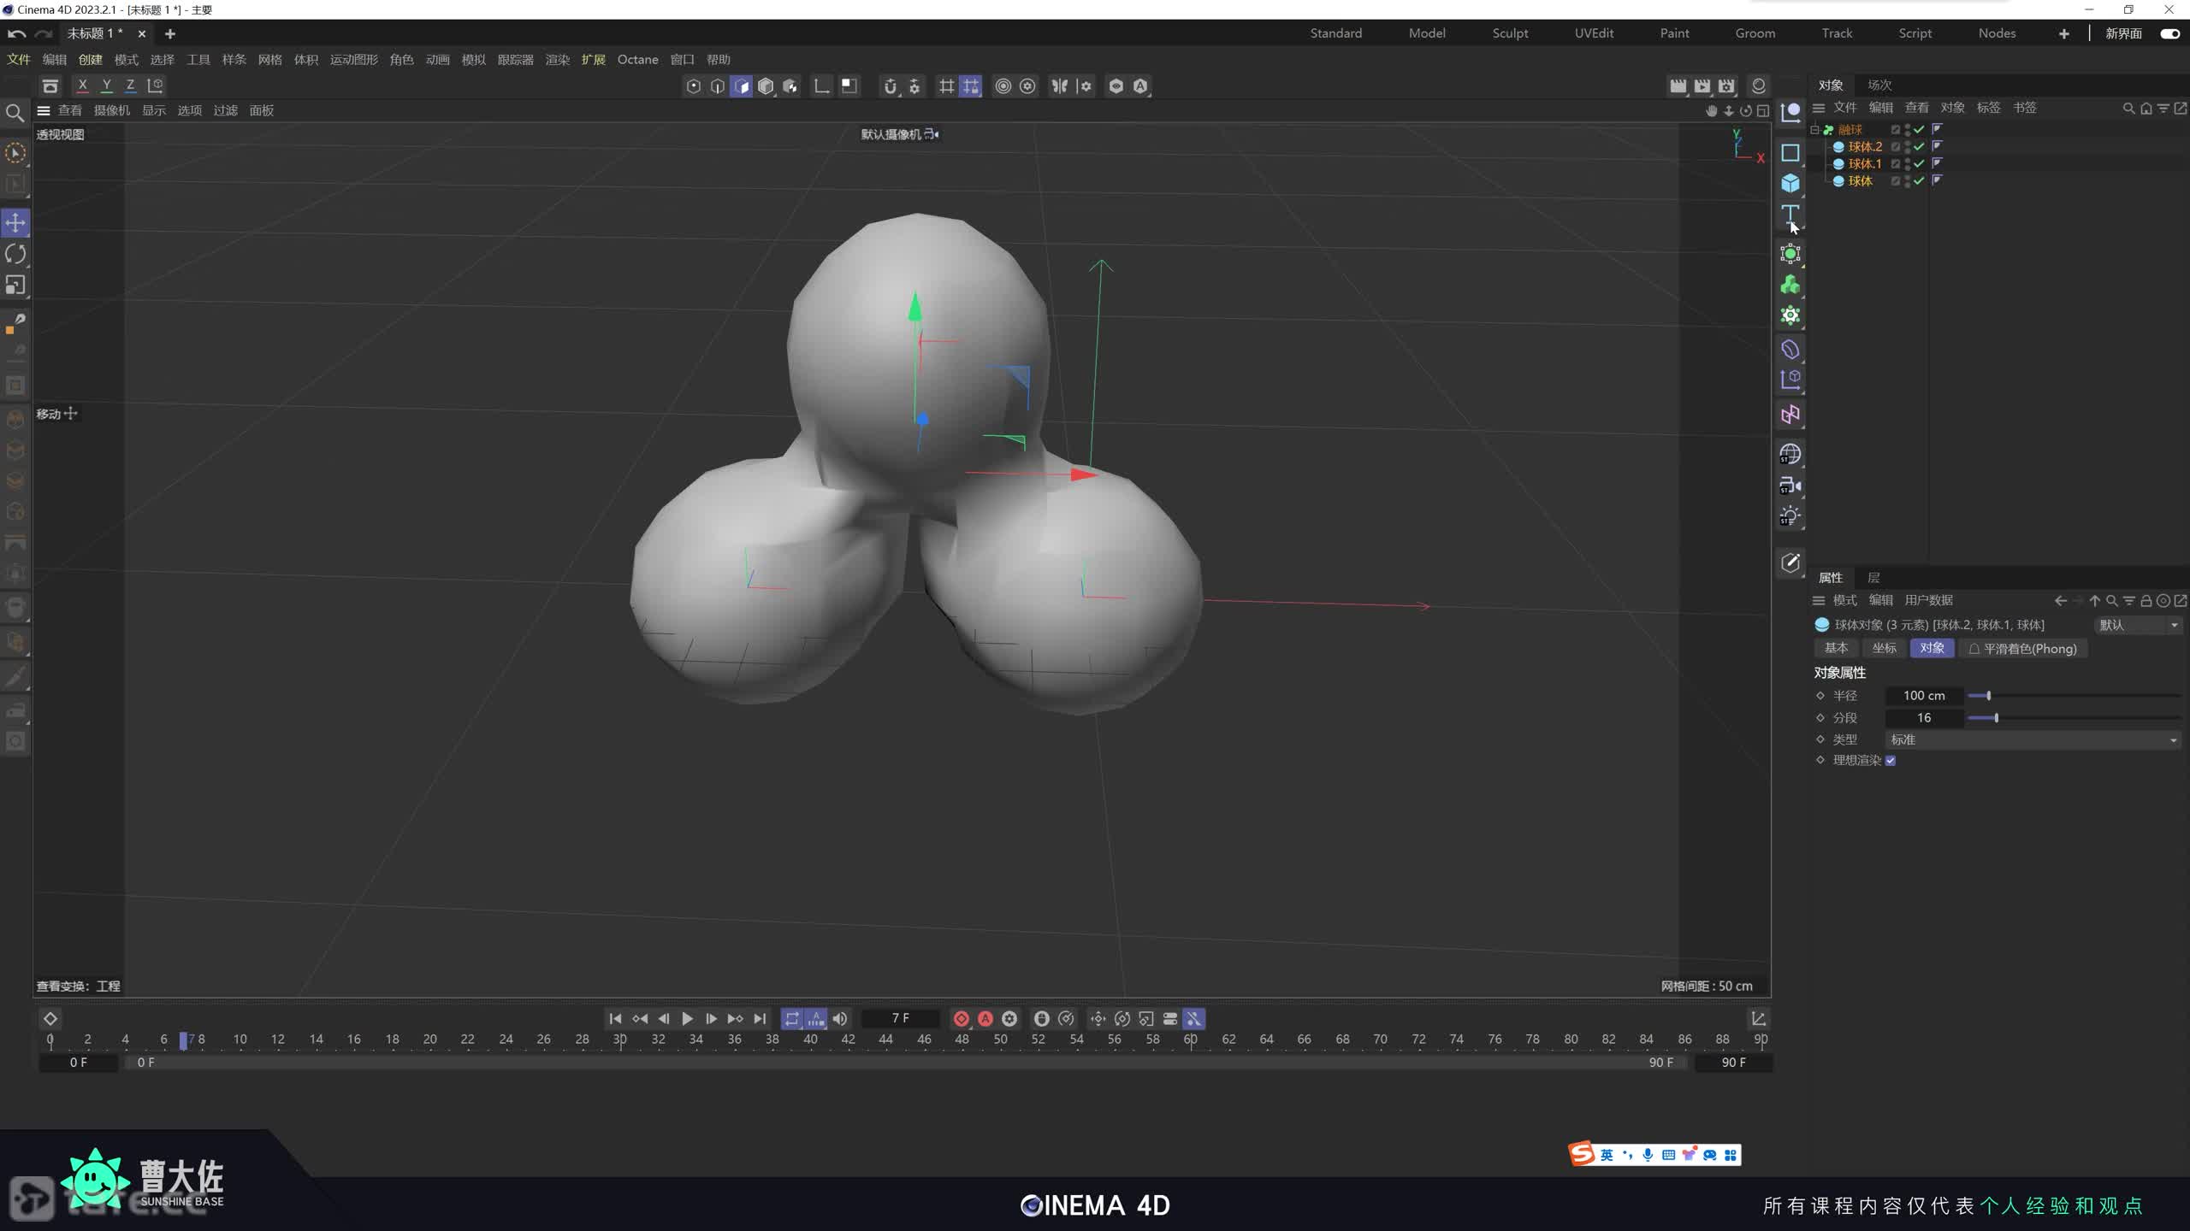Click the Light object icon
The height and width of the screenshot is (1231, 2190).
(1790, 516)
